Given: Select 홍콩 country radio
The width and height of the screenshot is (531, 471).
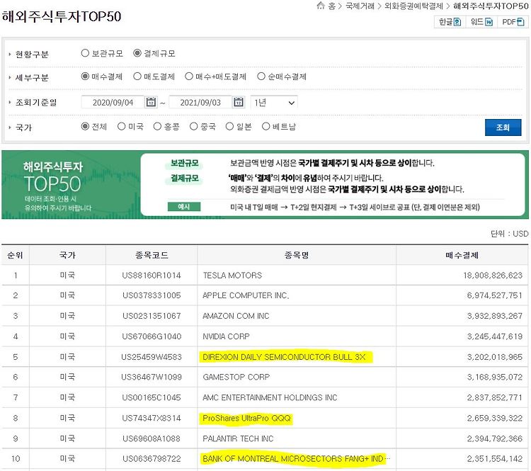Looking at the screenshot, I should (x=157, y=126).
